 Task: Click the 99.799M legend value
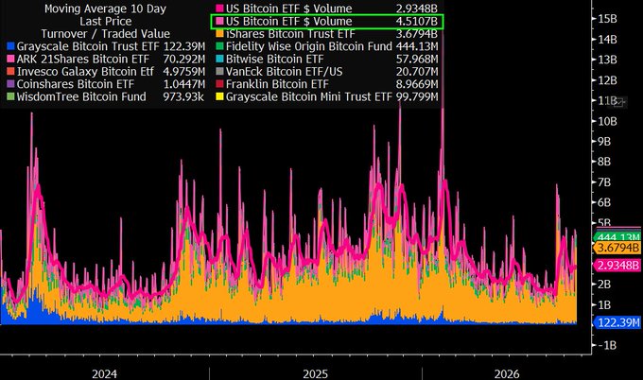[417, 97]
